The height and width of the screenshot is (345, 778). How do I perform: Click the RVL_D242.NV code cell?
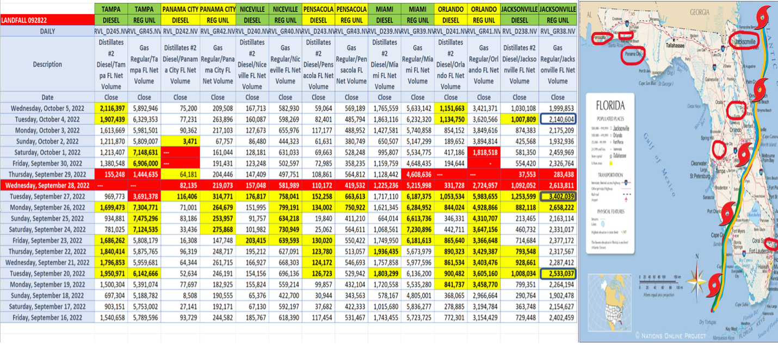(x=180, y=32)
